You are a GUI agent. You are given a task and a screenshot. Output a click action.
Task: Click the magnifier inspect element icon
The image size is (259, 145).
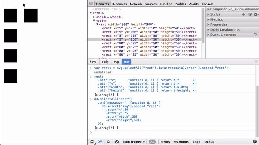click(x=108, y=142)
